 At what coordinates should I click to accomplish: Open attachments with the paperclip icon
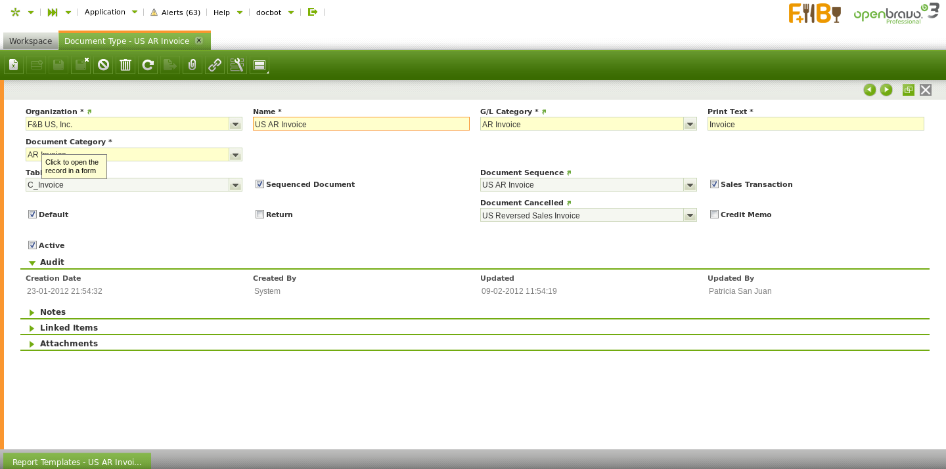(x=192, y=65)
